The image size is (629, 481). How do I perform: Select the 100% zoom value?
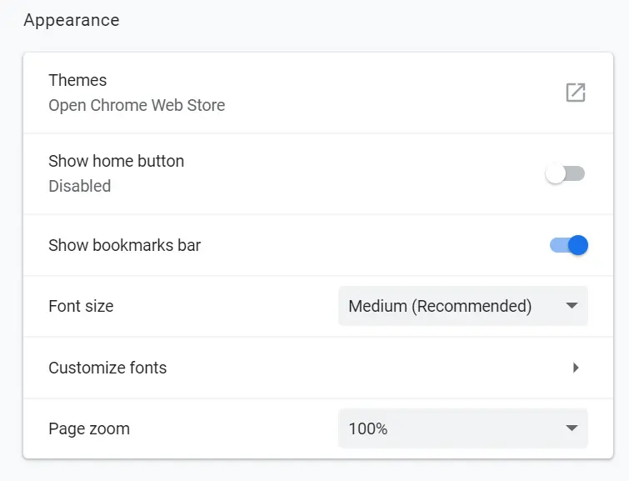click(x=368, y=428)
